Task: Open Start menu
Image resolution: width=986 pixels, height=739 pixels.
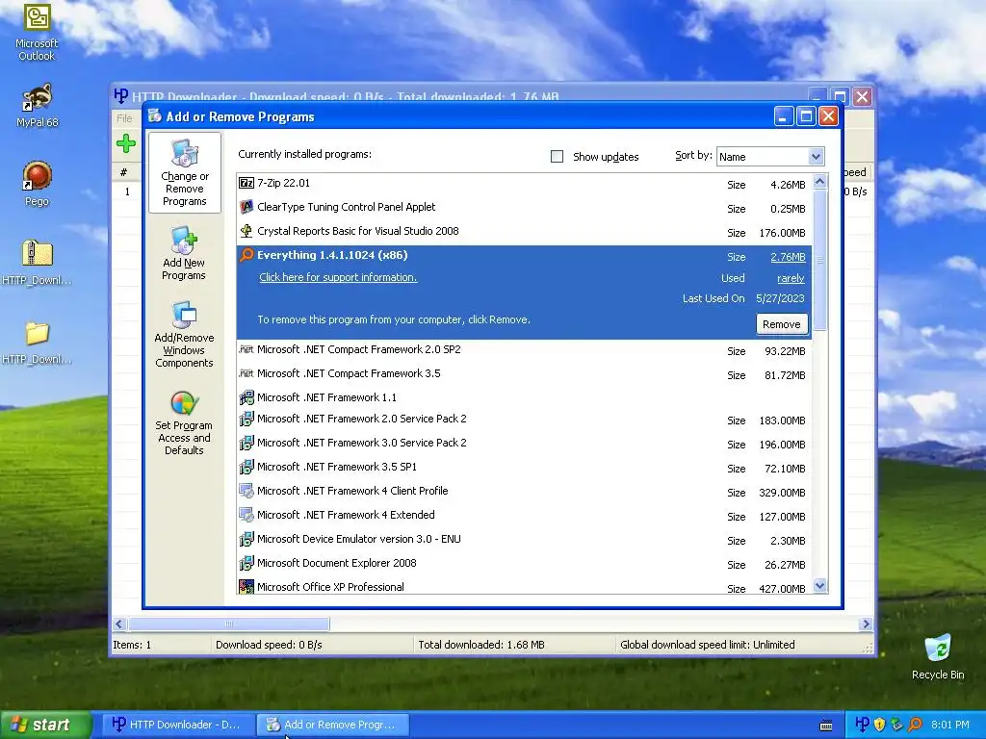Action: (x=44, y=725)
